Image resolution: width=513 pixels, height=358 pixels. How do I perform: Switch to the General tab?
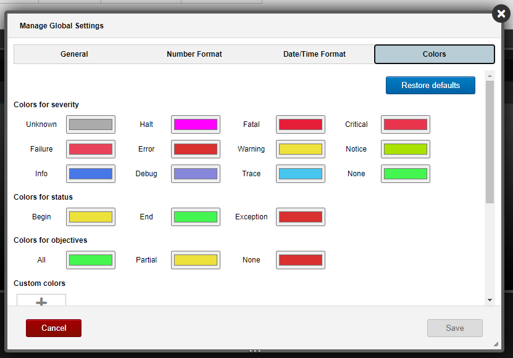pyautogui.click(x=74, y=54)
